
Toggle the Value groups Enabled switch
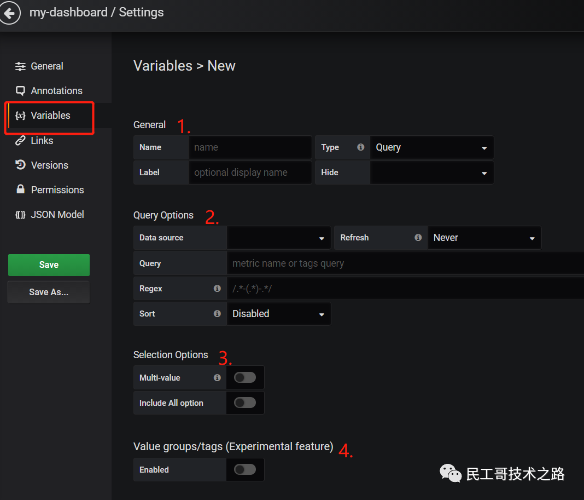245,469
